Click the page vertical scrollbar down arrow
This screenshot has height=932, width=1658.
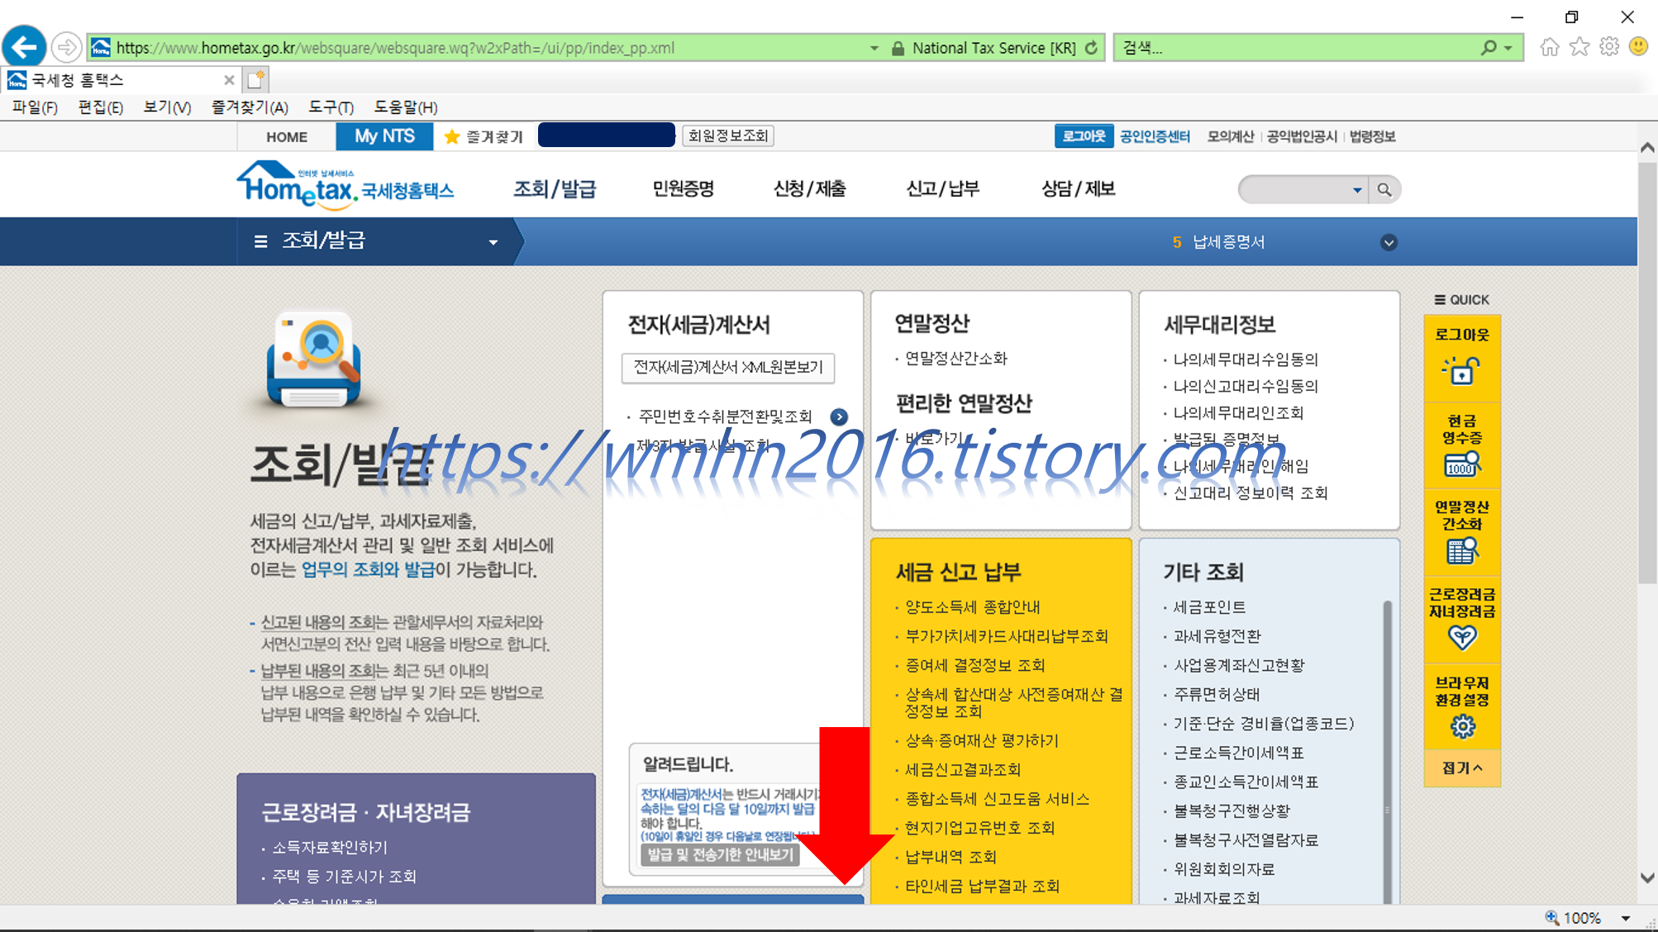pos(1646,877)
